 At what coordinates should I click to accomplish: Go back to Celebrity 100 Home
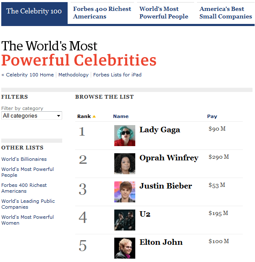click(29, 75)
